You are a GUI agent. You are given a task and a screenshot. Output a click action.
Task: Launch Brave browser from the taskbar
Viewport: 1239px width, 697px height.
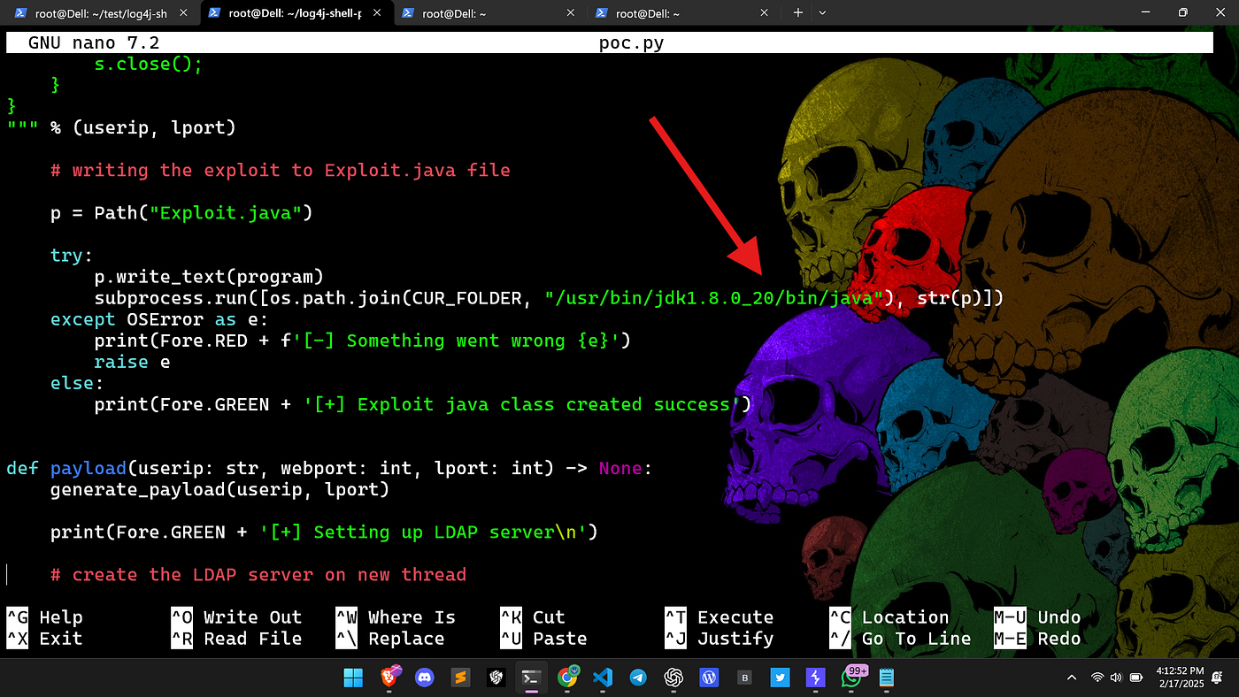[389, 678]
